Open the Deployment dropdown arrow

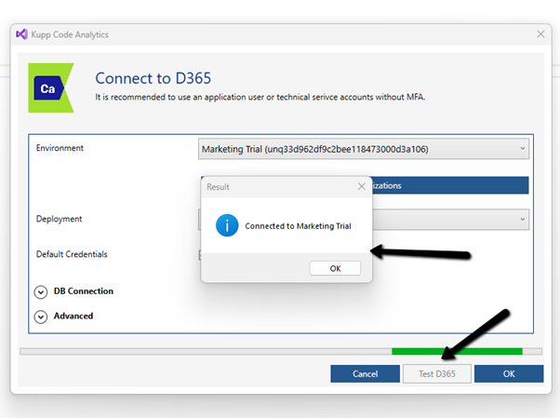522,220
